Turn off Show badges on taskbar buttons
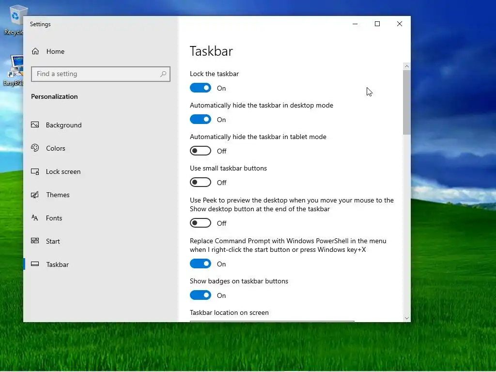Screen dimensions: 496x372 [201, 295]
